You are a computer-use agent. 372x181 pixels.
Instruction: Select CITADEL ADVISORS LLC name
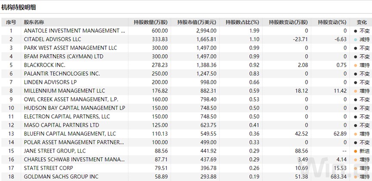[52, 39]
